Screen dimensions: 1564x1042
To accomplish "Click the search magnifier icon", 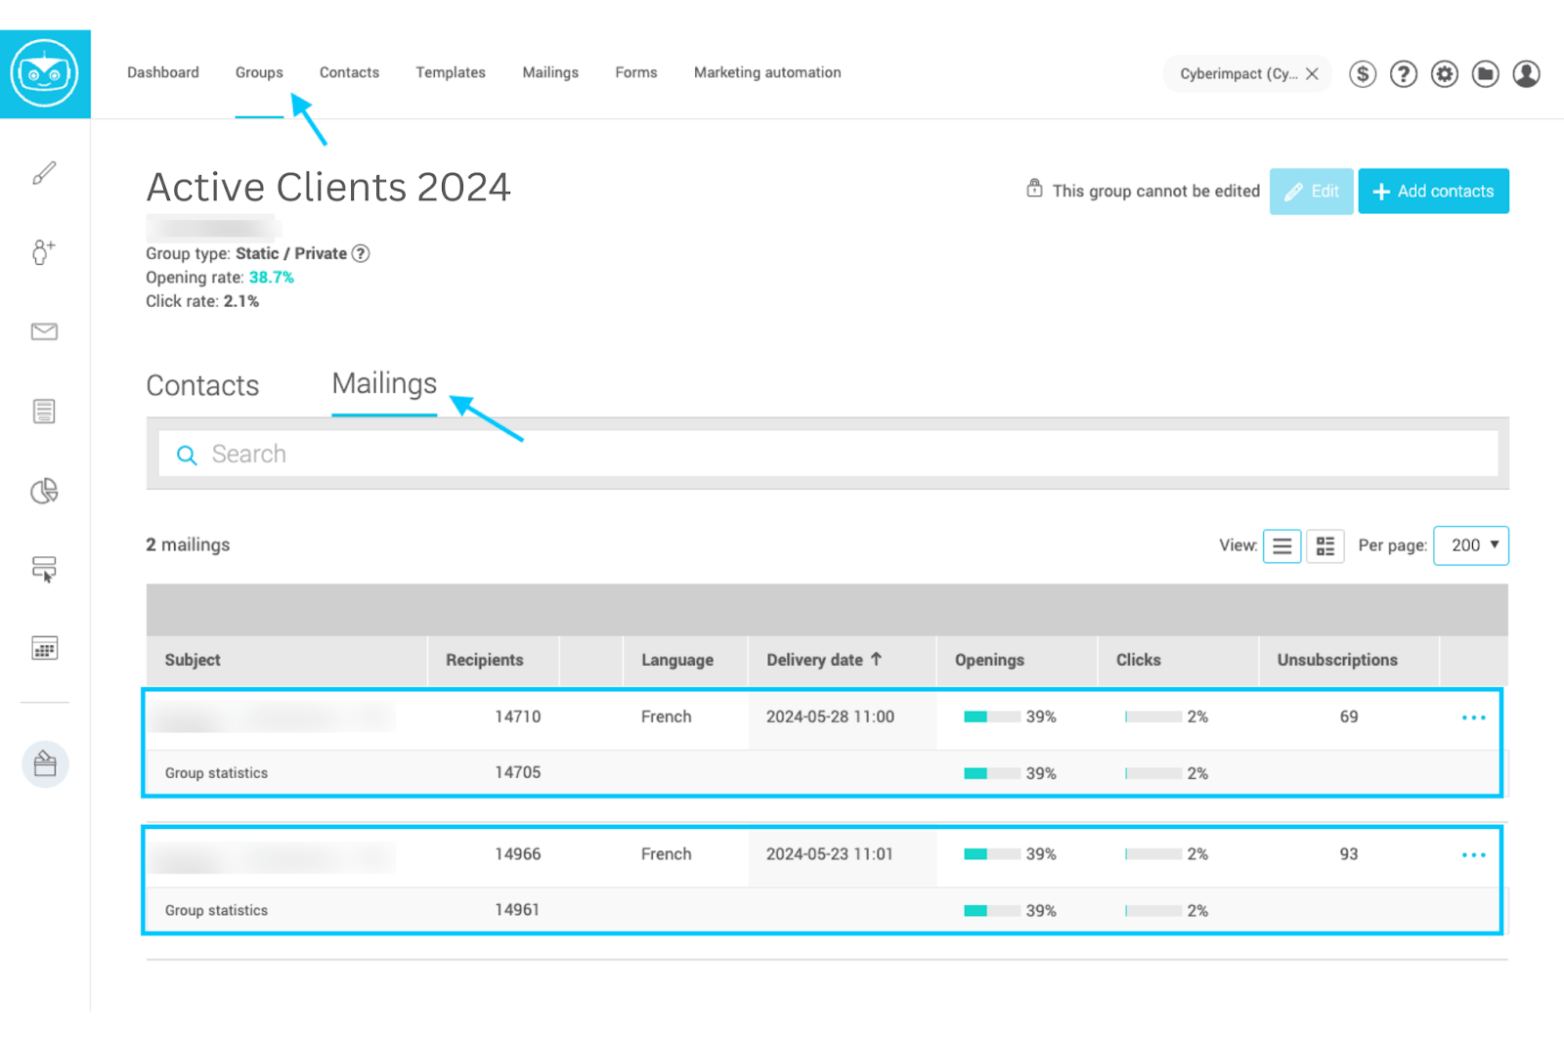I will click(187, 455).
